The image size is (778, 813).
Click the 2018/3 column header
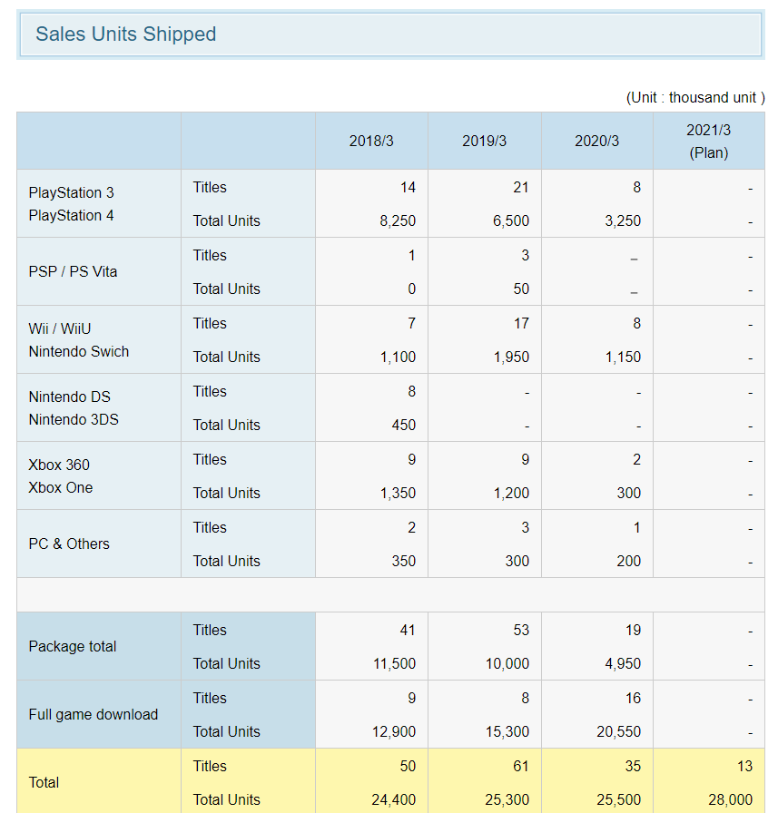(371, 141)
